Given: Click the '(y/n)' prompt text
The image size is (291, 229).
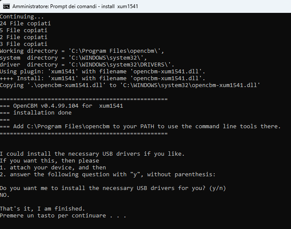Looking at the screenshot, I should tap(218, 188).
